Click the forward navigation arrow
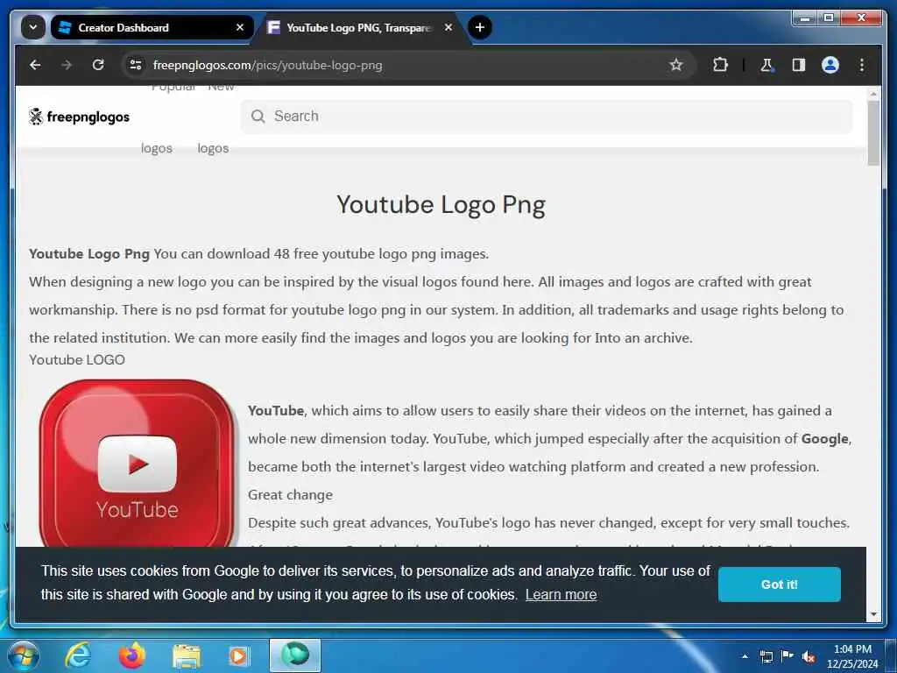The width and height of the screenshot is (897, 673). pyautogui.click(x=67, y=65)
